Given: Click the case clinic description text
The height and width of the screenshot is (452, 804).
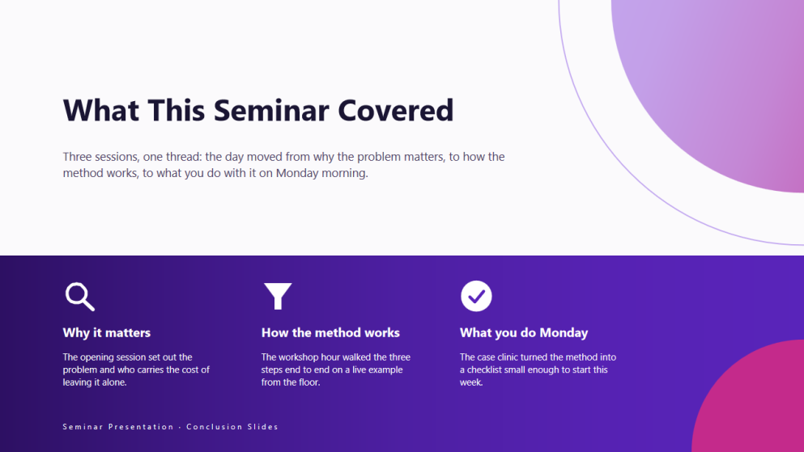Looking at the screenshot, I should click(538, 370).
